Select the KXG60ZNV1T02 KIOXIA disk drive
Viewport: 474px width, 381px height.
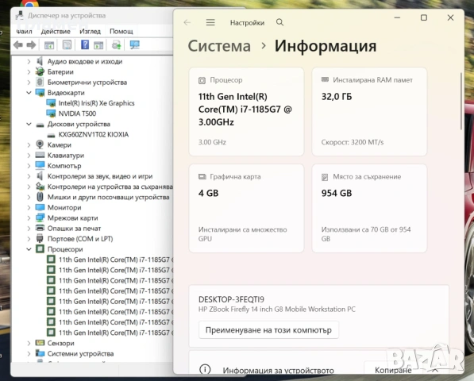94,134
